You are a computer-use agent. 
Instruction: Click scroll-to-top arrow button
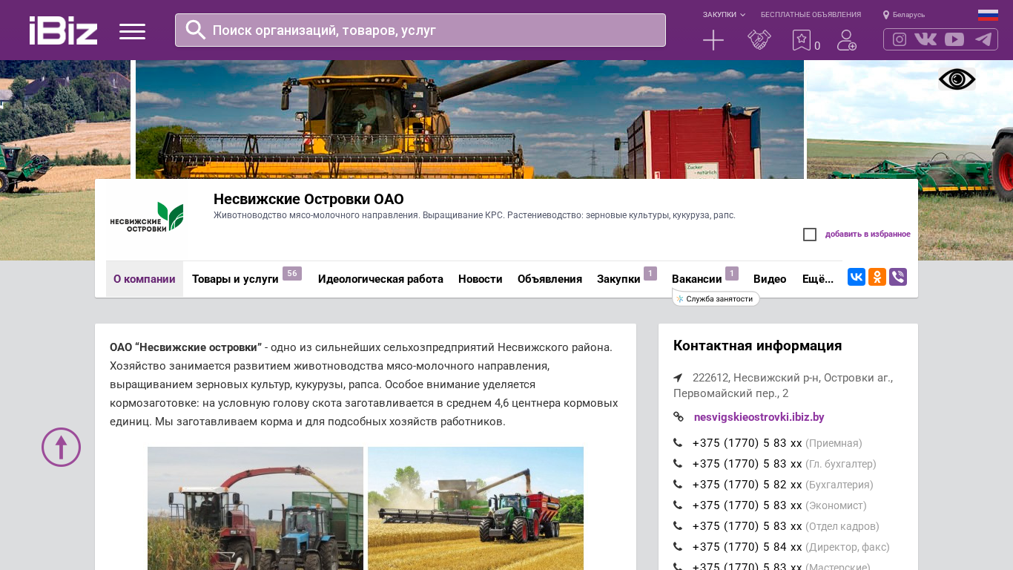point(61,447)
